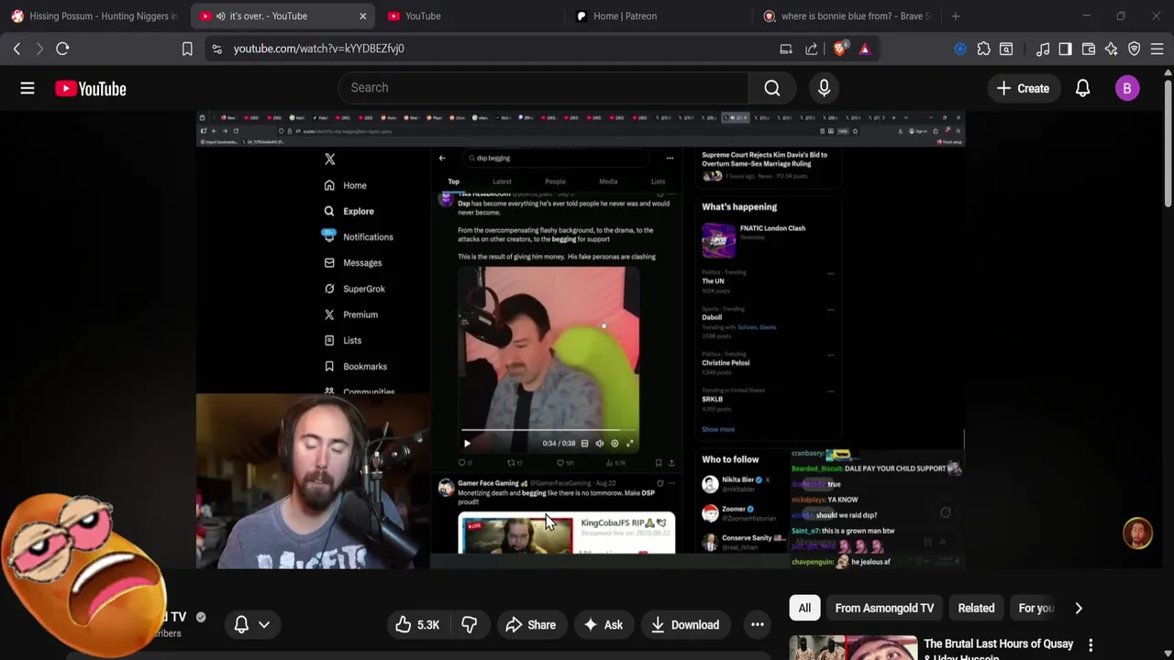Image resolution: width=1174 pixels, height=660 pixels.
Task: Expand the notification preference chevron
Action: [264, 625]
